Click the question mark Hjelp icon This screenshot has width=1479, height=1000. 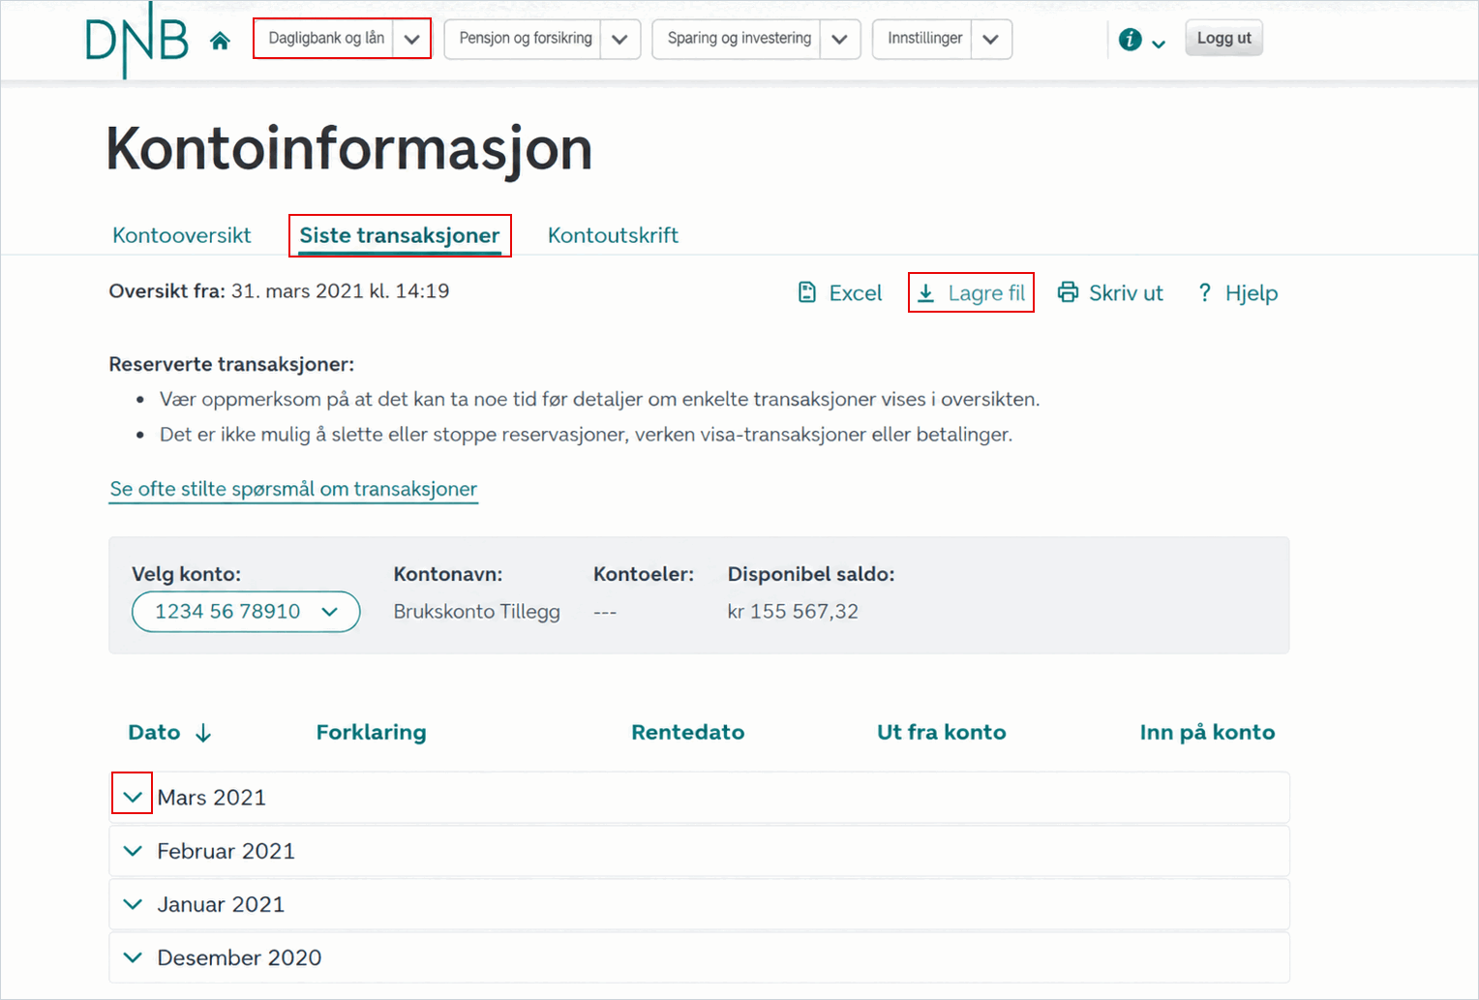click(x=1204, y=292)
